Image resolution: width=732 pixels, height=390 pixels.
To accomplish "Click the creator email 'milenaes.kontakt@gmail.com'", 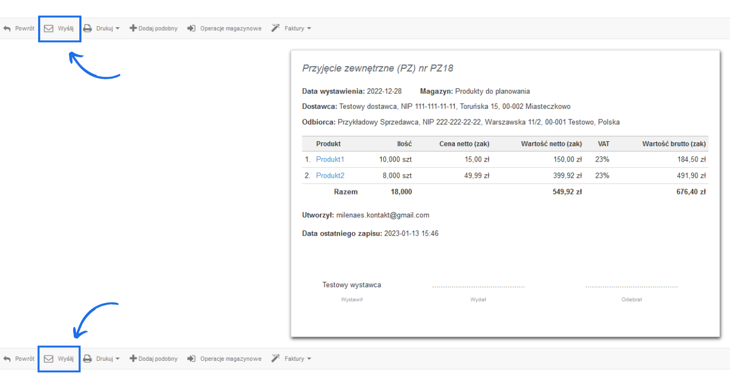I will [x=383, y=215].
